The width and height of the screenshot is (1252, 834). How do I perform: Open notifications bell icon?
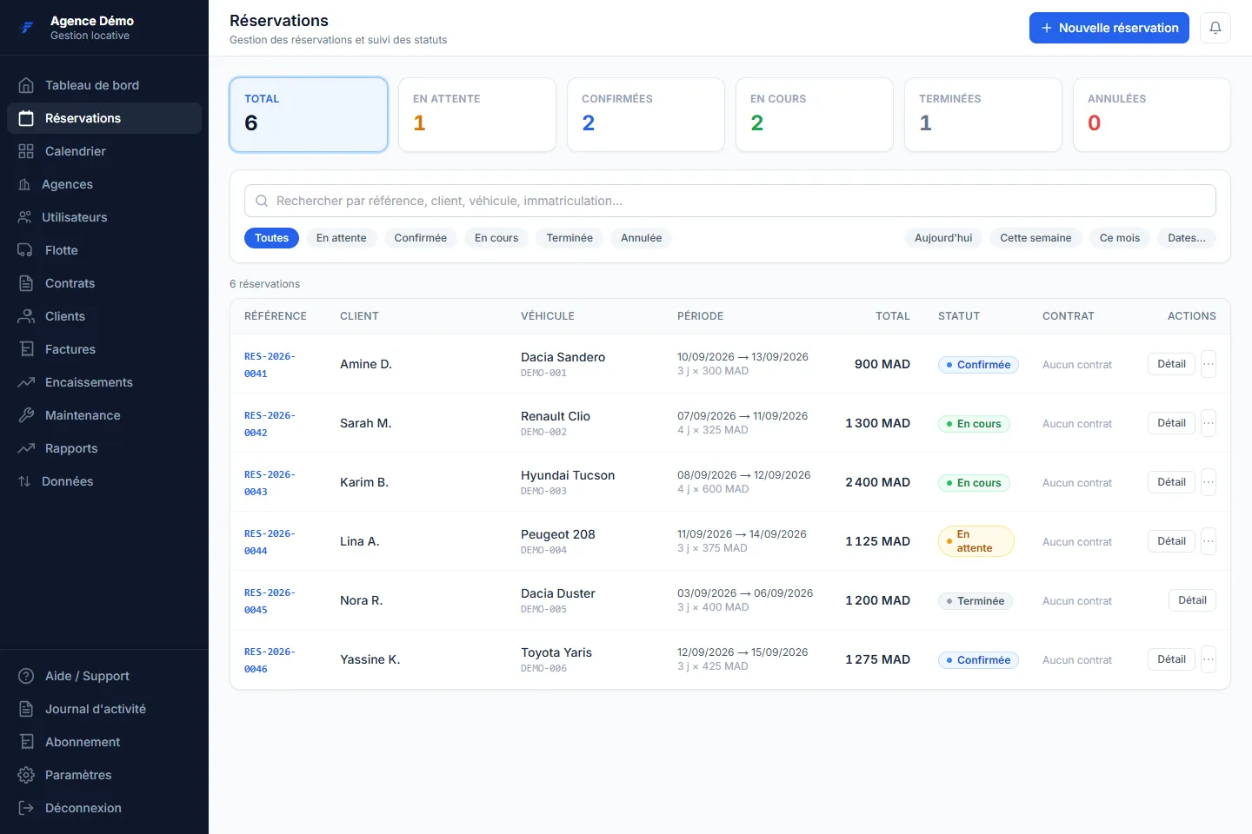point(1215,28)
